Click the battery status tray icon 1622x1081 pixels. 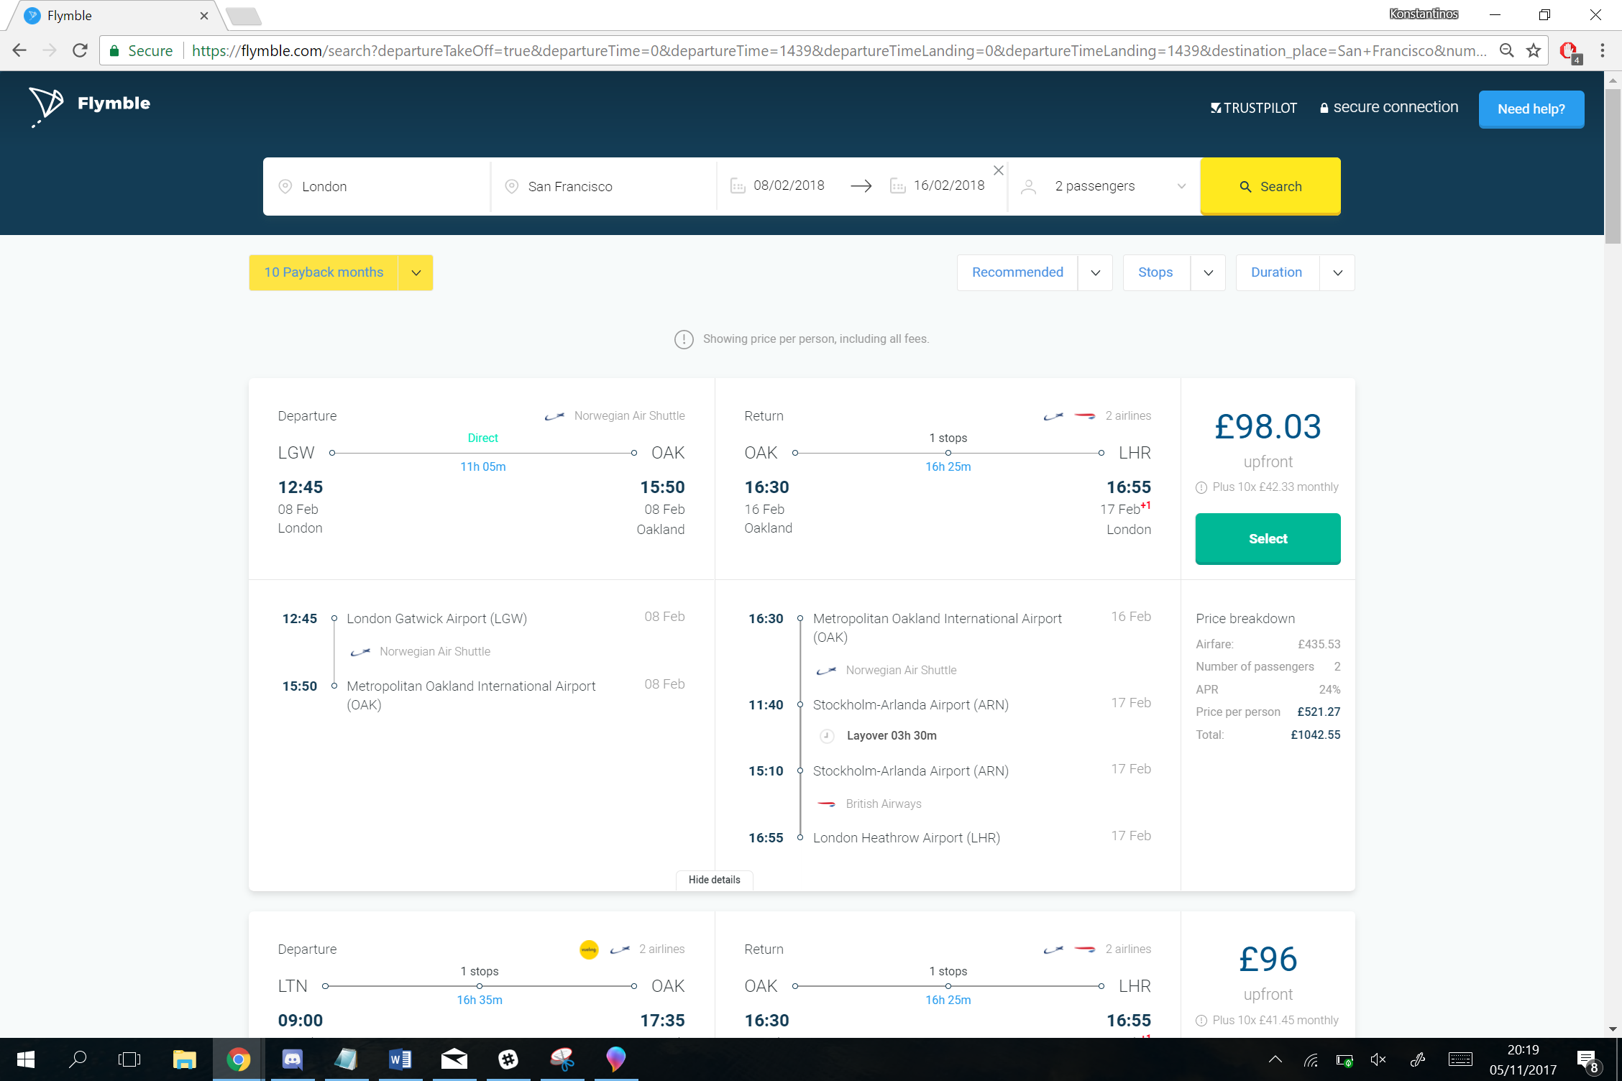click(x=1344, y=1059)
